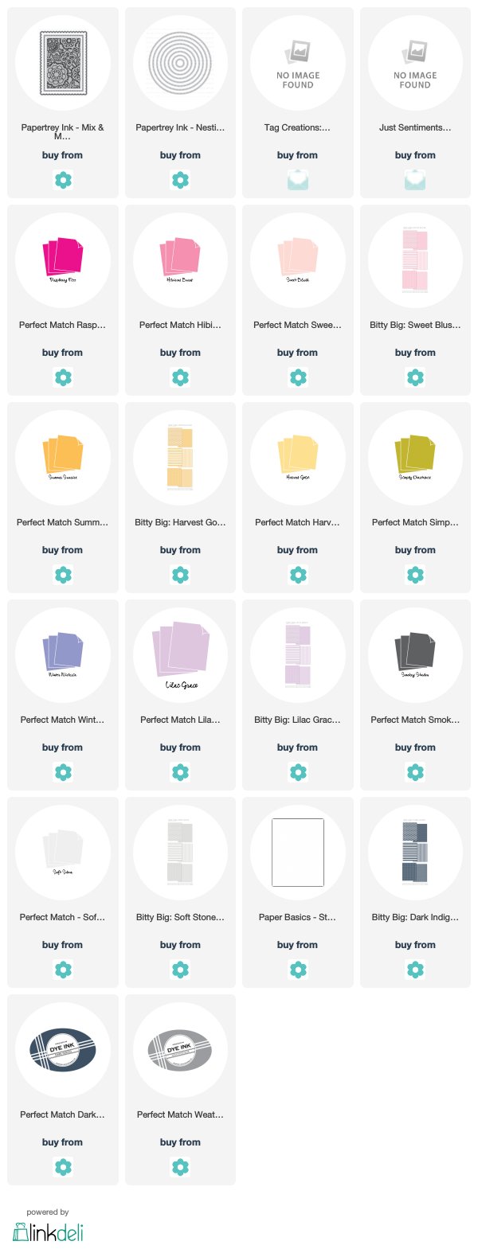Click Perfect Match Hibiscus Burst product title
Viewport: 478px width, 1249px height.
click(180, 325)
